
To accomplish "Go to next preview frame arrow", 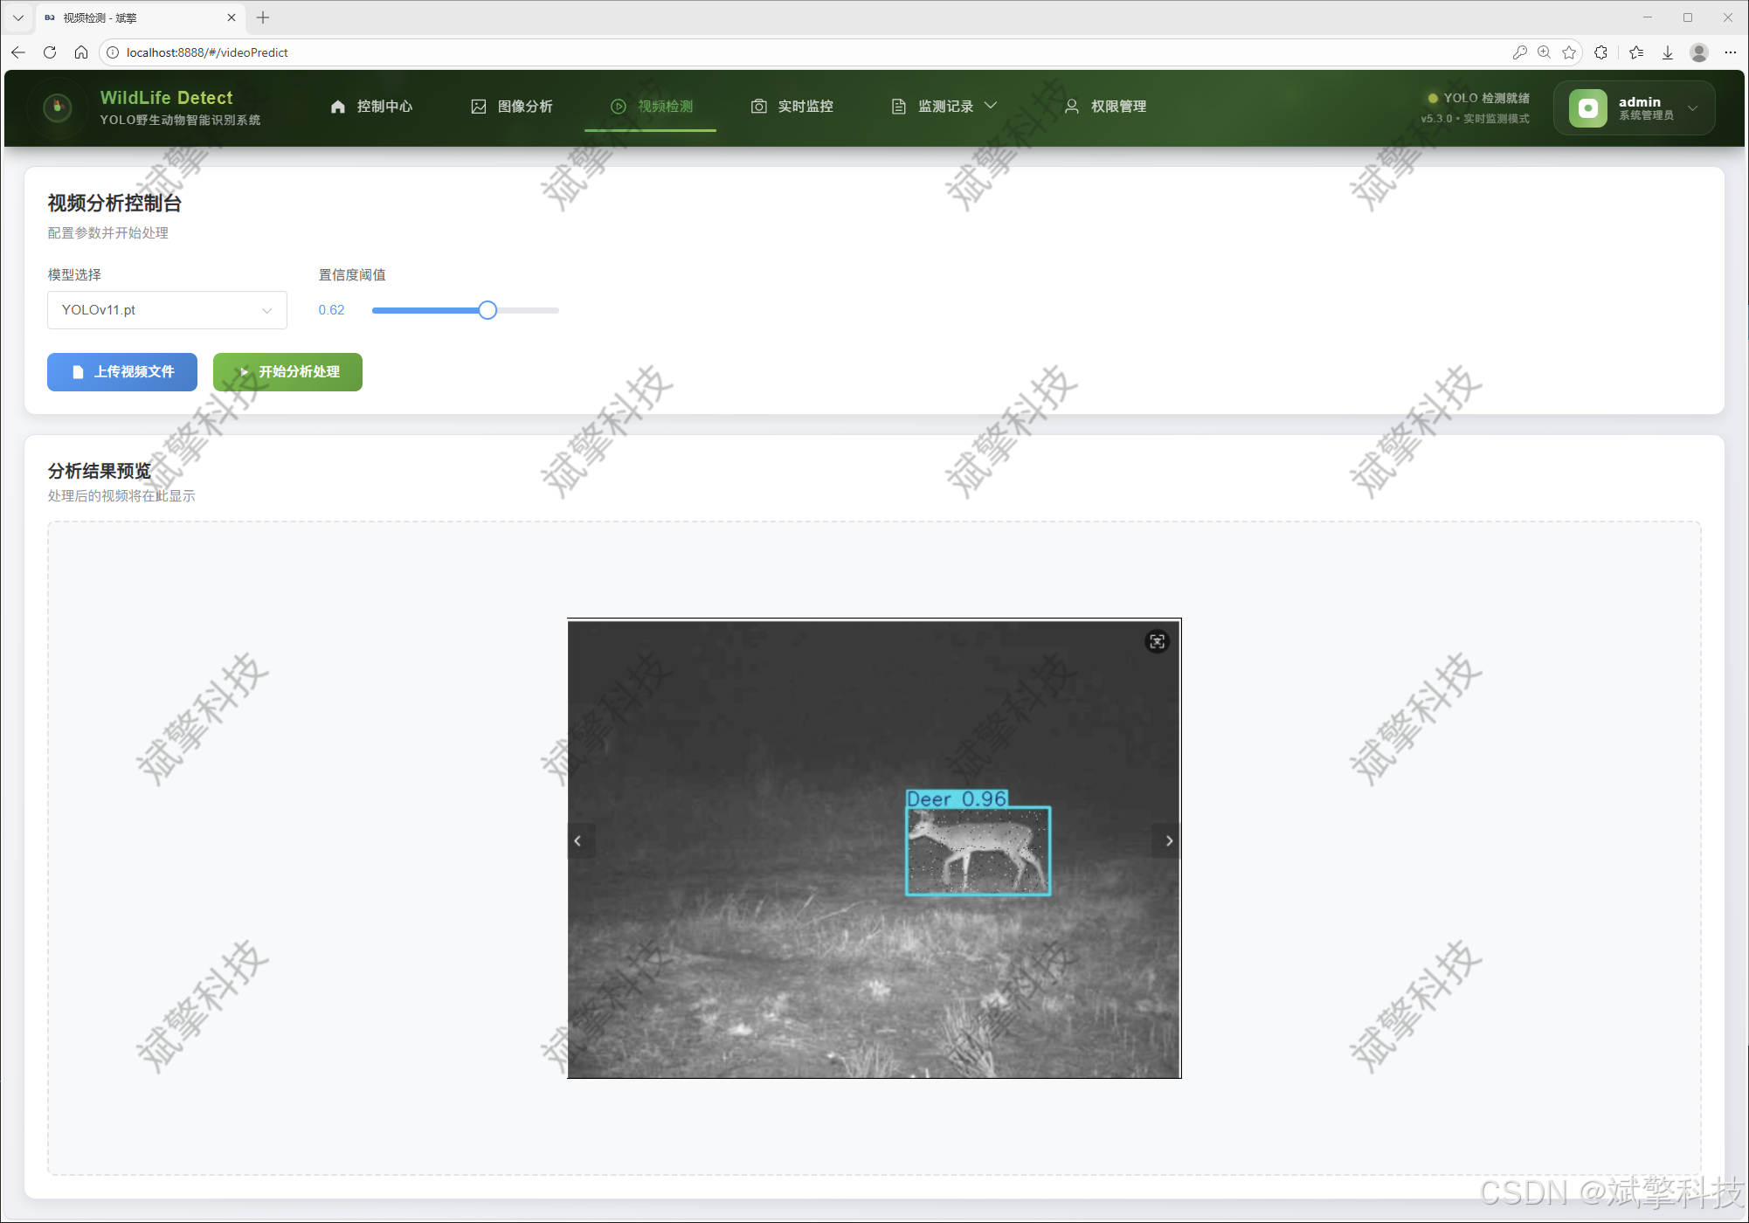I will pyautogui.click(x=1169, y=840).
